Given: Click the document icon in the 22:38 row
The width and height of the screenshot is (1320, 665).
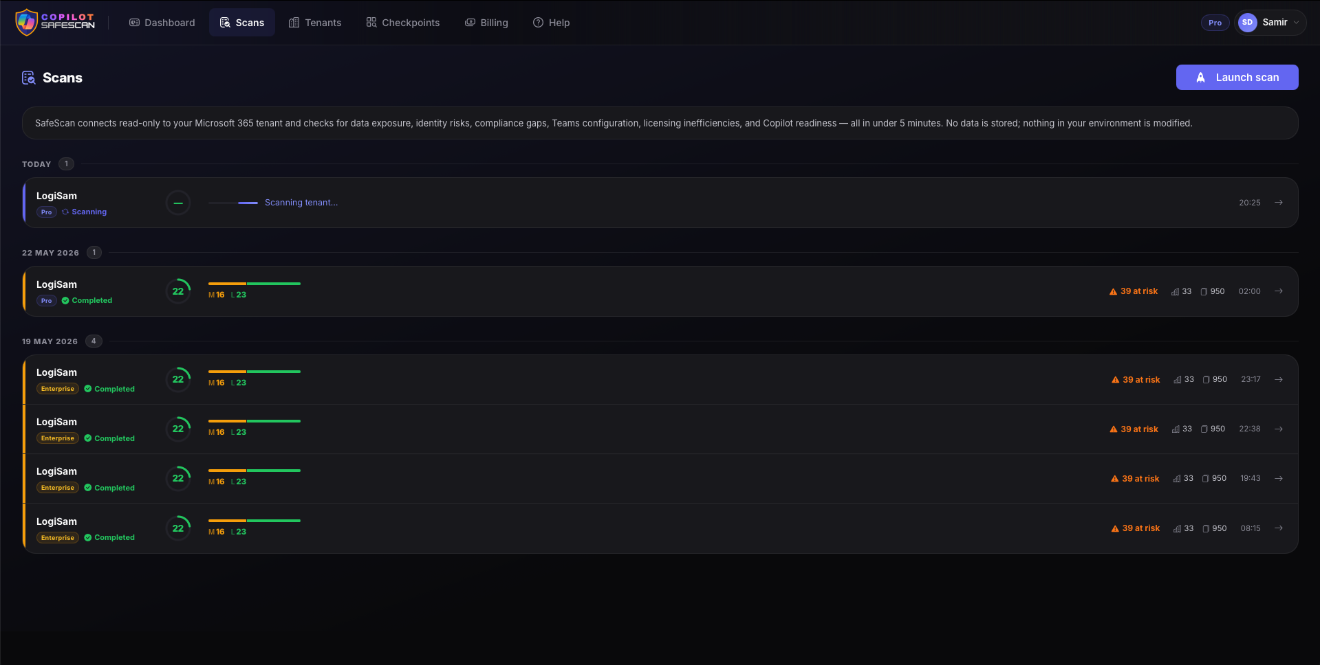Looking at the screenshot, I should (1204, 429).
